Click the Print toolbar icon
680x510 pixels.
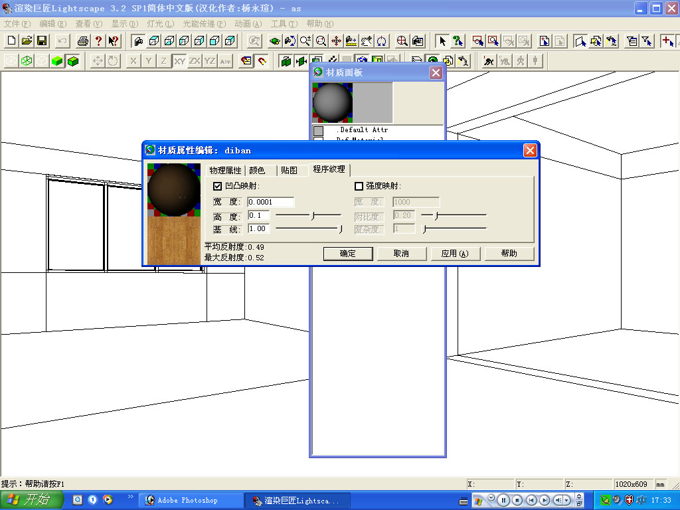coord(83,41)
